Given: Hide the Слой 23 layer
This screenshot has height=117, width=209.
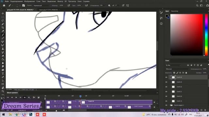Looking at the screenshot, I should pos(166,82).
